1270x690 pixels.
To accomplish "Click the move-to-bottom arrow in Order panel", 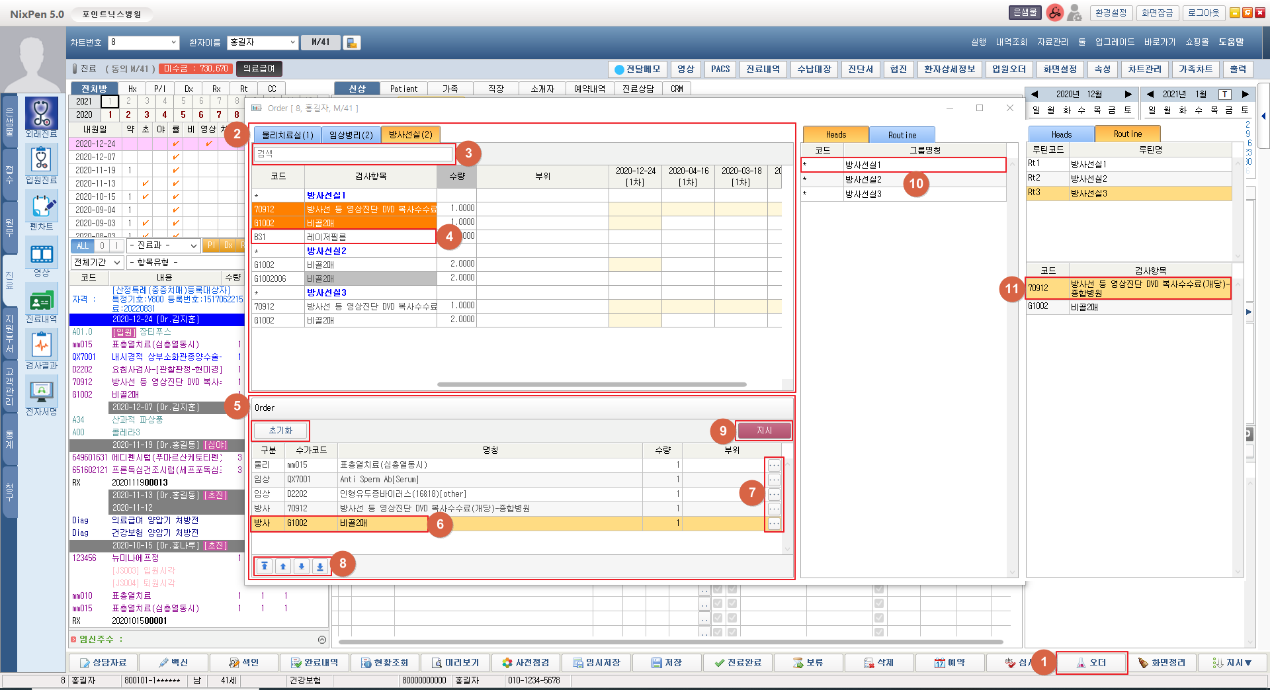I will [320, 566].
